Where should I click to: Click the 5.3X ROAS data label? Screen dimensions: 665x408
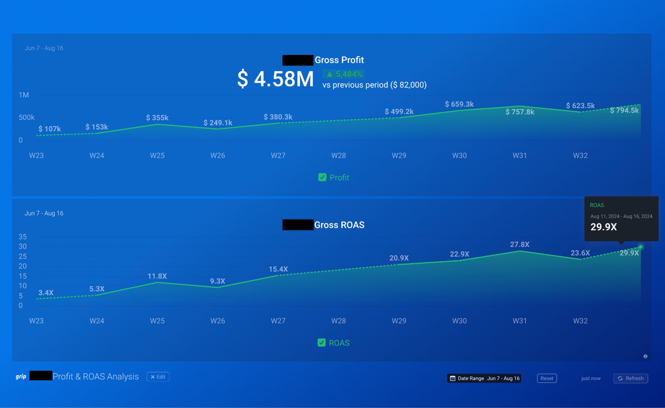pyautogui.click(x=97, y=289)
